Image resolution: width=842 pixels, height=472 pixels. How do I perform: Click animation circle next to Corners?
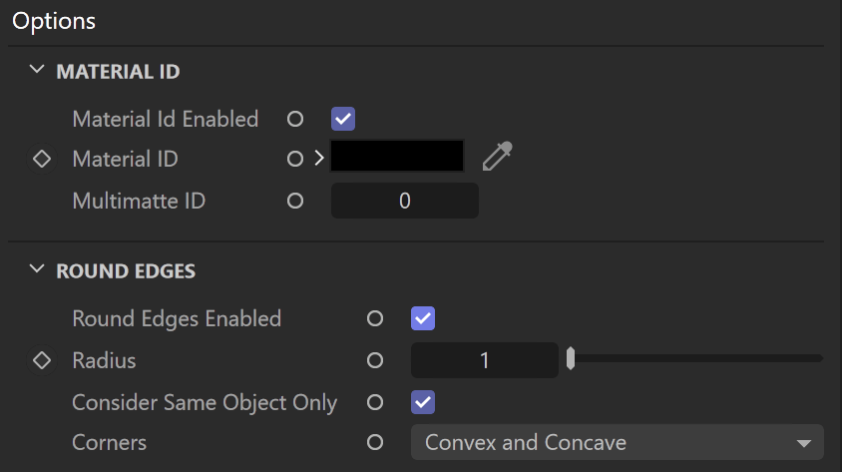(x=375, y=442)
